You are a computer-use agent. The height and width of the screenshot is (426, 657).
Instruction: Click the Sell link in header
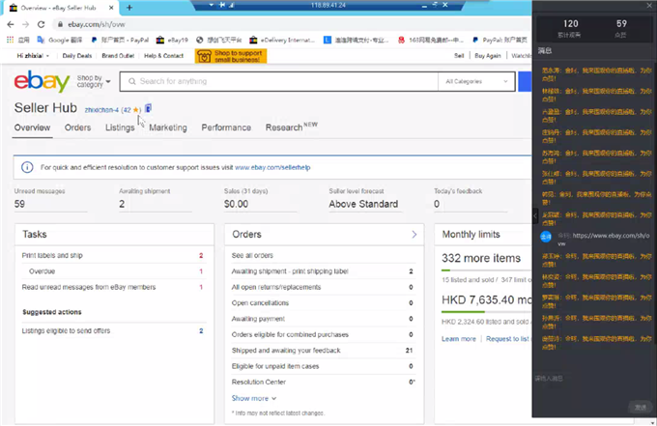click(x=459, y=56)
